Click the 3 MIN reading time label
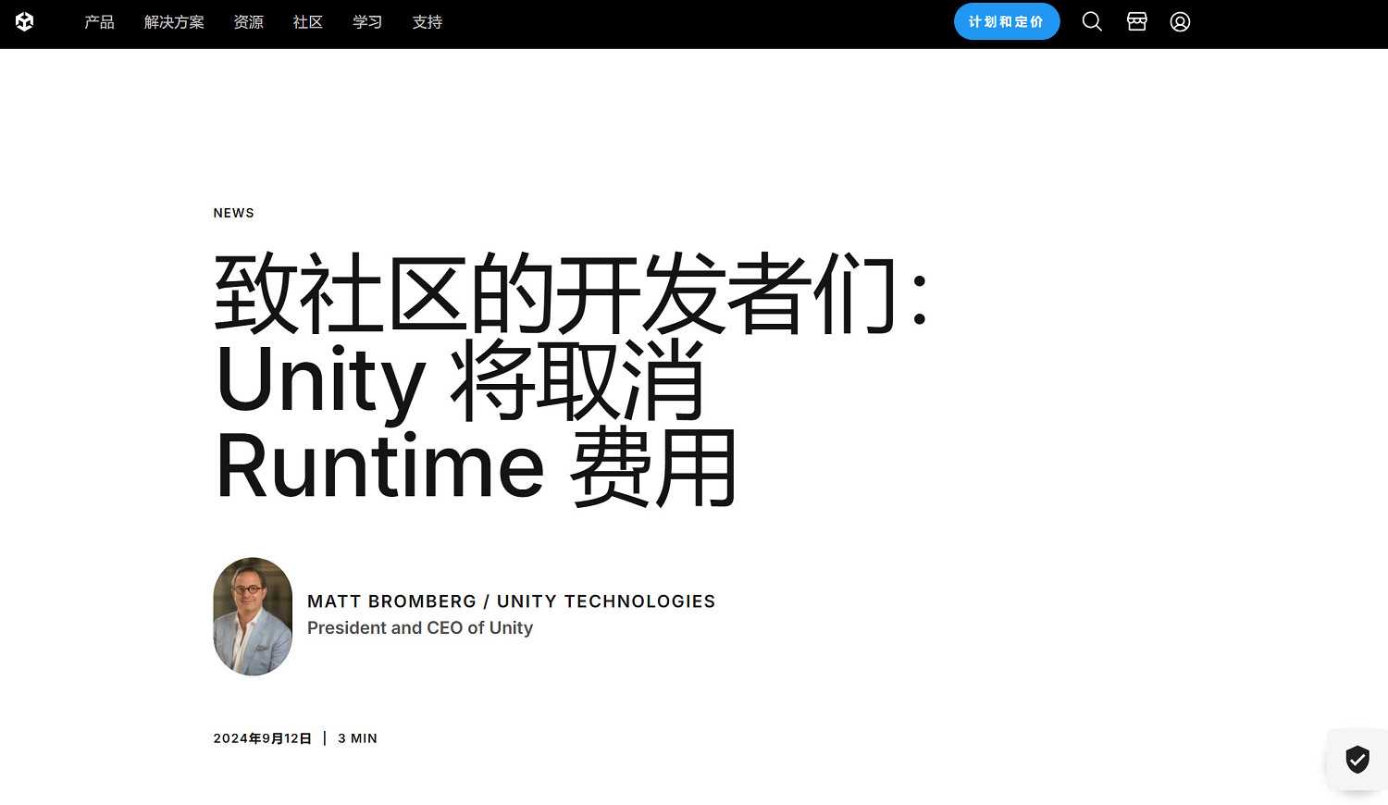 357,737
